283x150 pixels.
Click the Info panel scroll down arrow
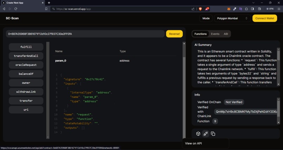click(x=278, y=122)
